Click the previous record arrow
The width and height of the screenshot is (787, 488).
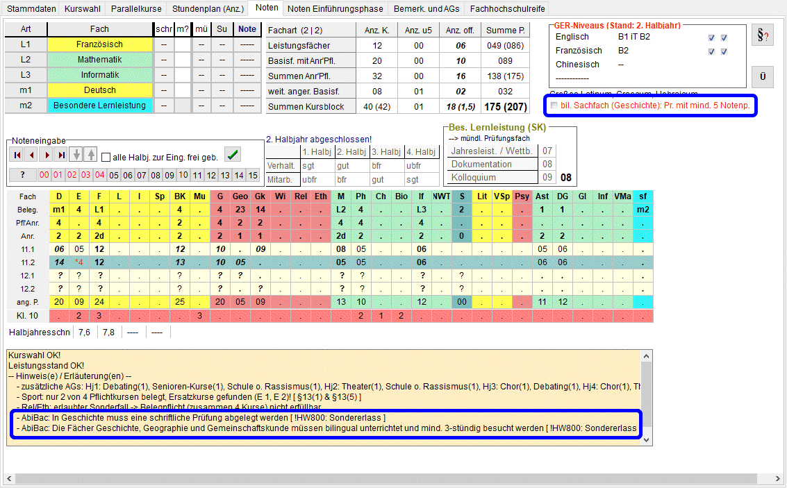[x=32, y=155]
